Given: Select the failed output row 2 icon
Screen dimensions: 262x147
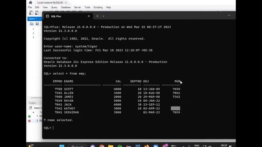Looking at the screenshot, I should tap(29, 121).
